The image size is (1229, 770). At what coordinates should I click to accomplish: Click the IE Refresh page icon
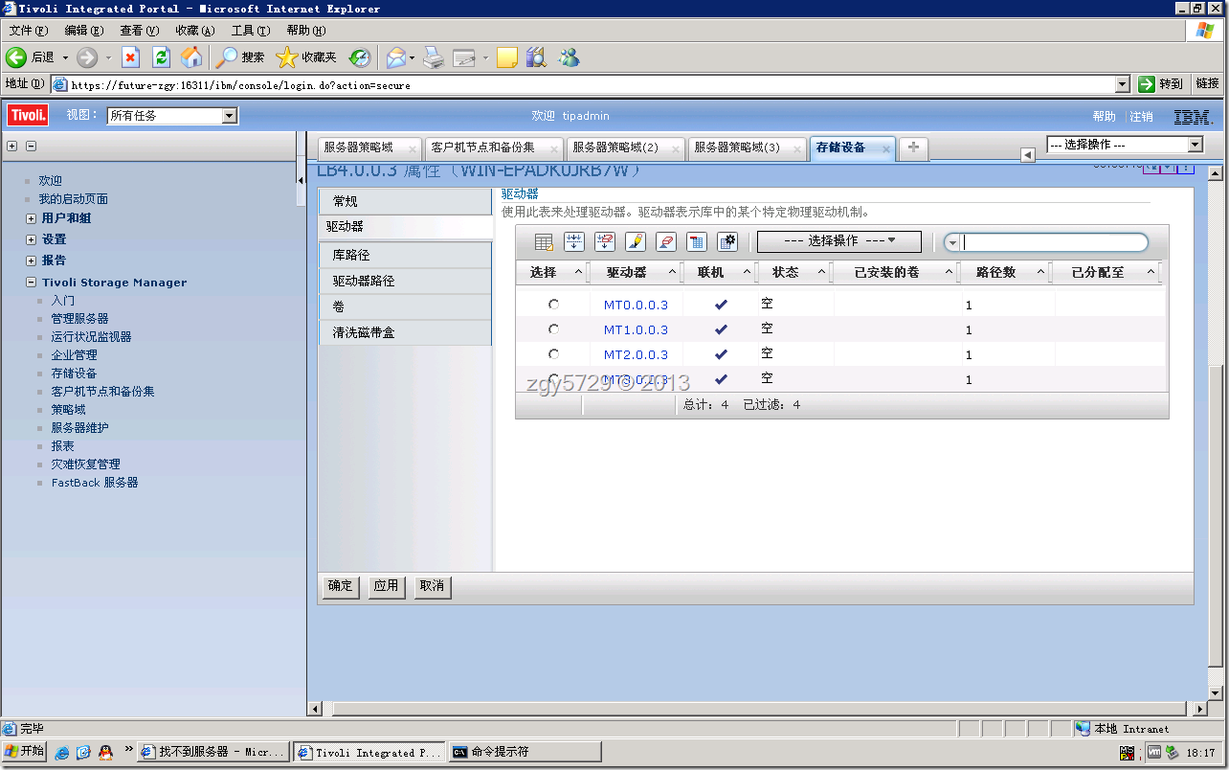pyautogui.click(x=162, y=57)
